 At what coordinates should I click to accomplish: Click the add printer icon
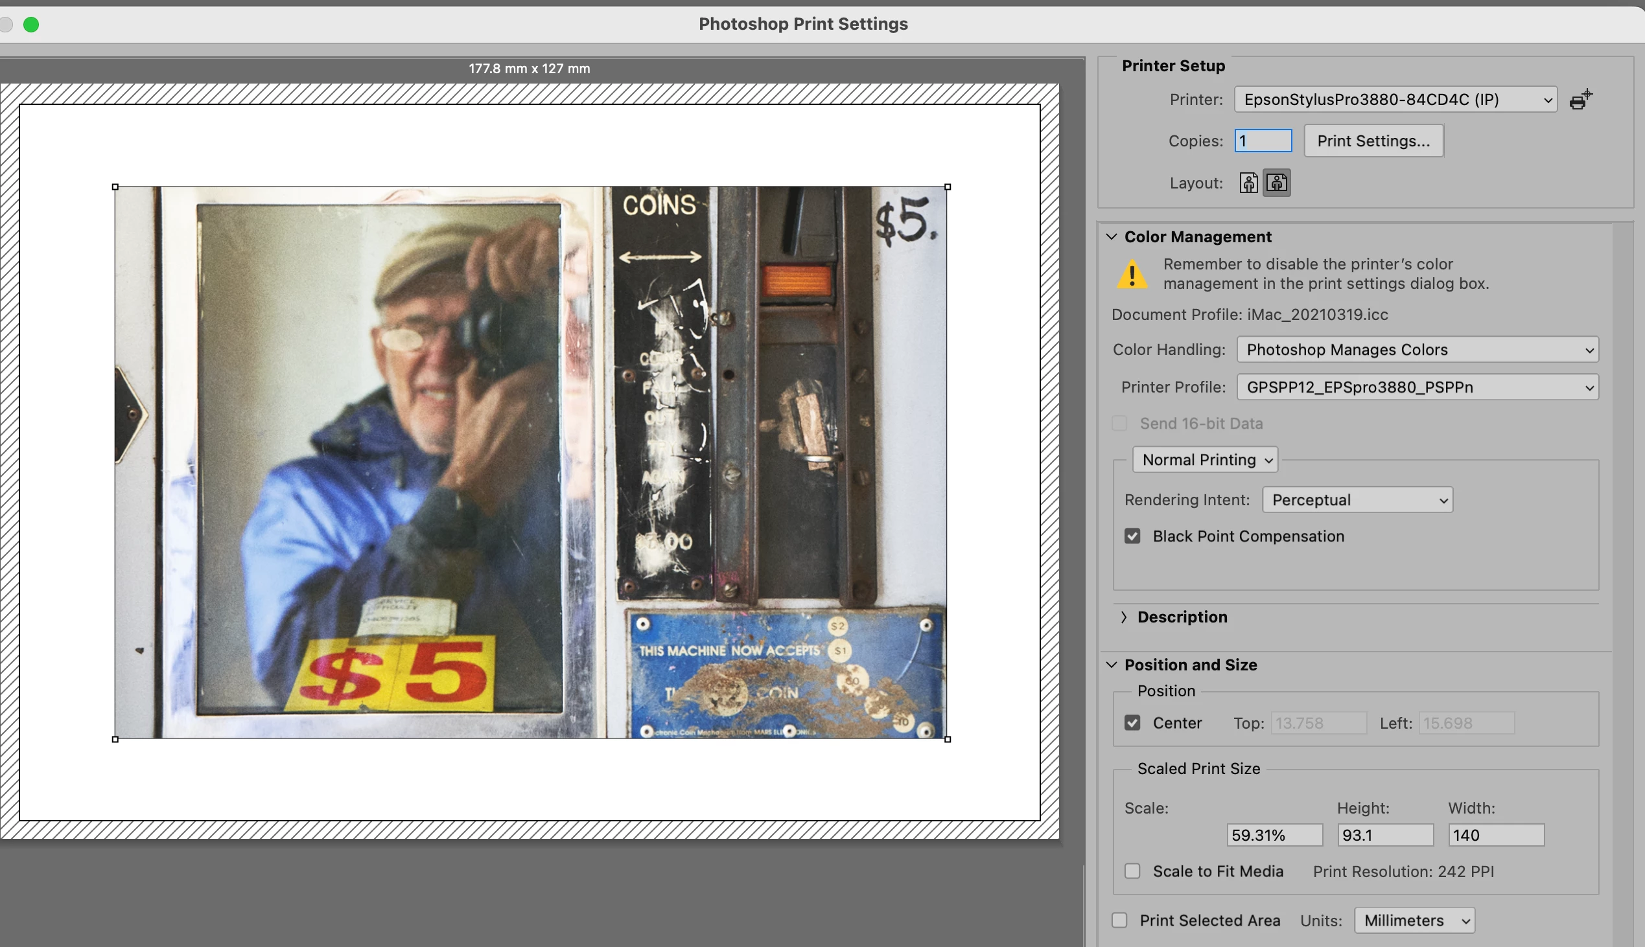(x=1581, y=100)
